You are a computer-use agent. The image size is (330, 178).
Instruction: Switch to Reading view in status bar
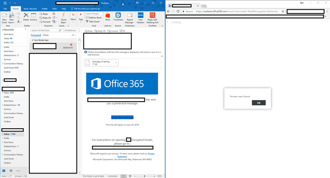point(130,176)
